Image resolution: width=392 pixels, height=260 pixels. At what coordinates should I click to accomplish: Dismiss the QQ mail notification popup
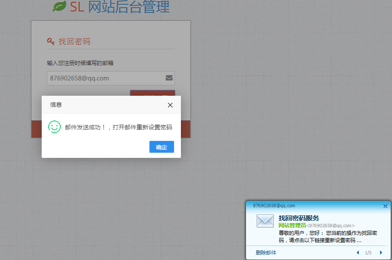pos(385,206)
